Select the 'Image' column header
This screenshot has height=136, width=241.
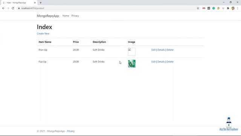[131, 42]
